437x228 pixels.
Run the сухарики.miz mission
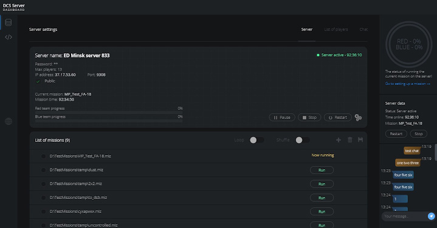(322, 212)
